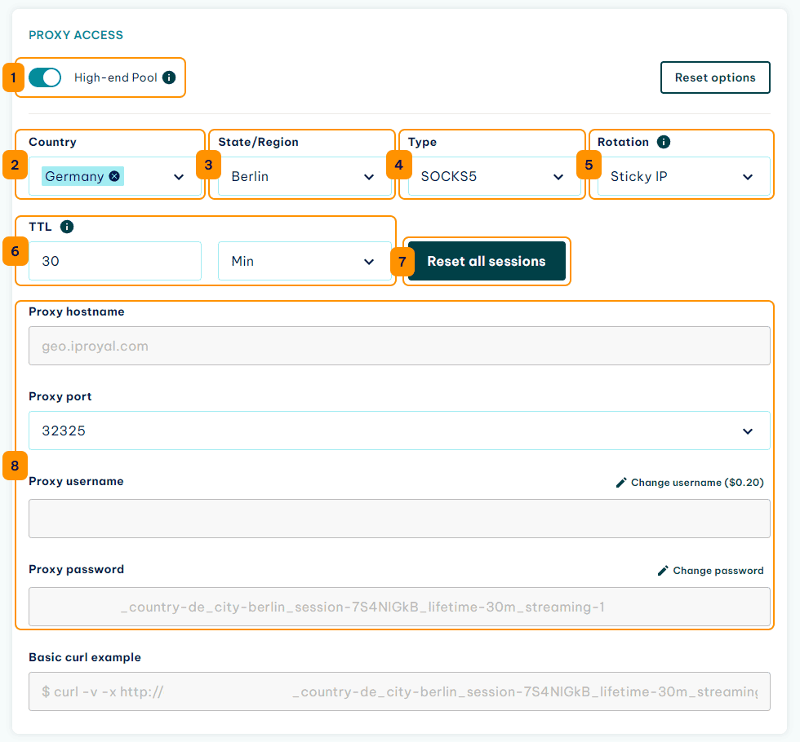Remove the Germany country tag
Screen dimensions: 800x742
pyautogui.click(x=115, y=176)
